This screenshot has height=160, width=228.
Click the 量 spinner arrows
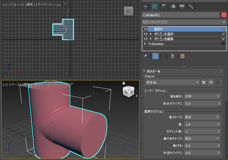tap(219, 124)
